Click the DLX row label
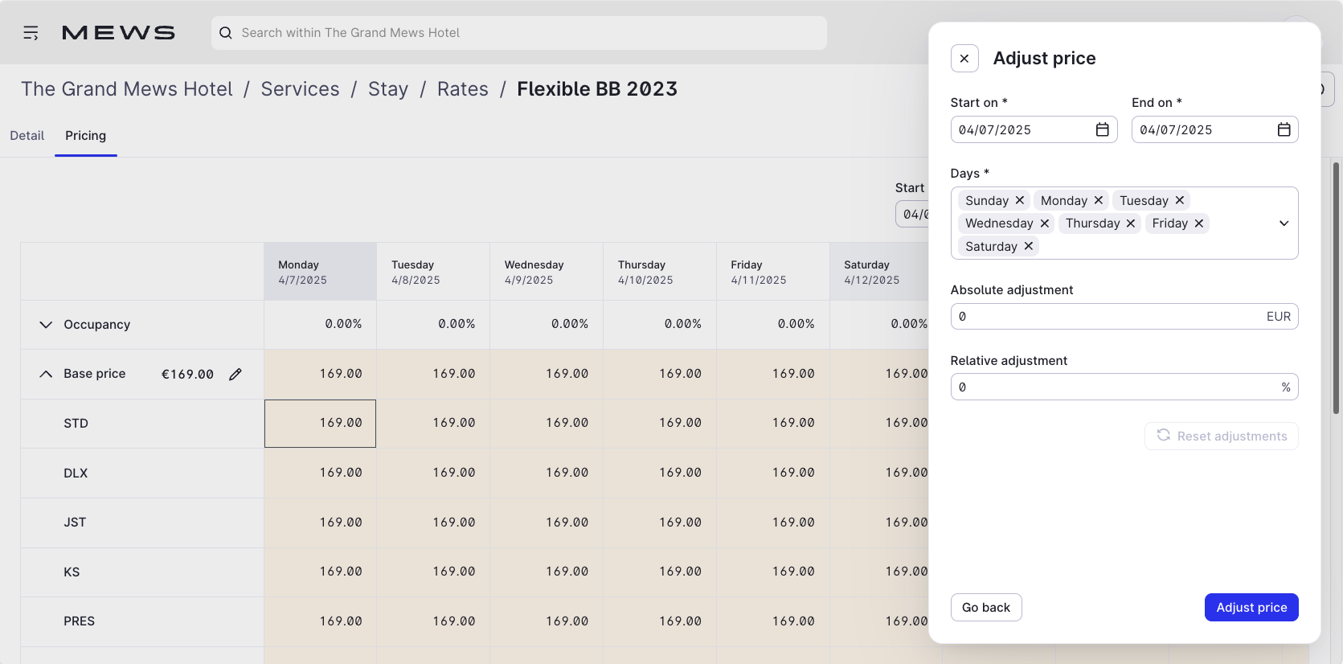This screenshot has width=1343, height=664. click(x=76, y=473)
